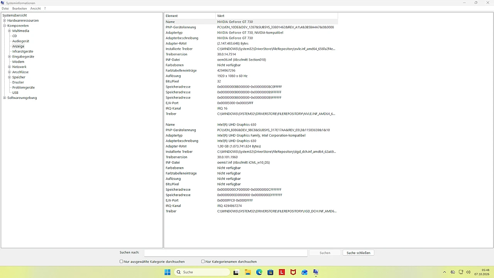494x278 pixels.
Task: Open the red L app in taskbar
Action: (x=282, y=272)
